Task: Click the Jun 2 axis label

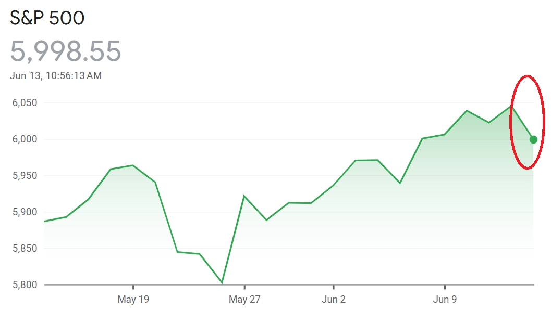Action: tap(334, 299)
